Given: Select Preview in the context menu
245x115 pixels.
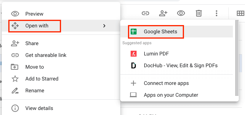Looking at the screenshot, I should 61,14.
